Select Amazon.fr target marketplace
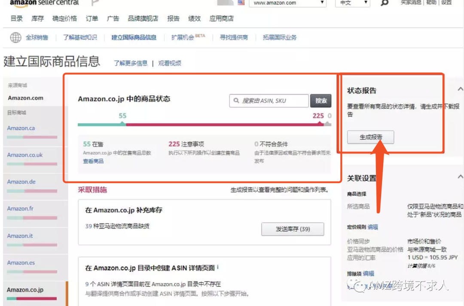 click(20, 208)
